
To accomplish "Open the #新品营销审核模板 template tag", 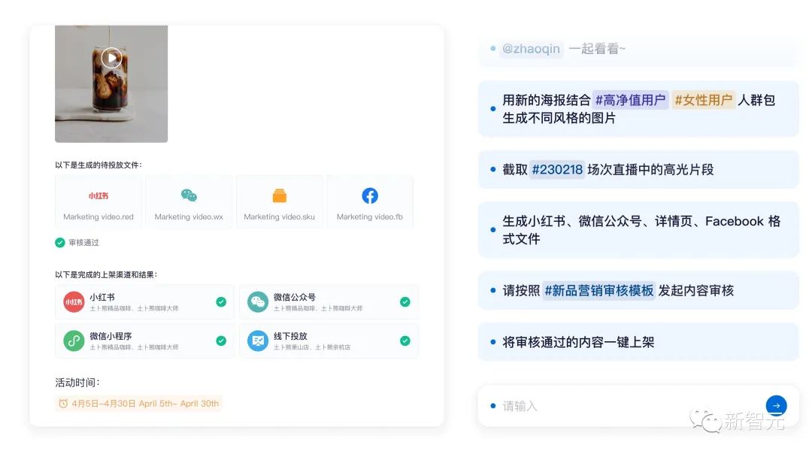I will (598, 290).
